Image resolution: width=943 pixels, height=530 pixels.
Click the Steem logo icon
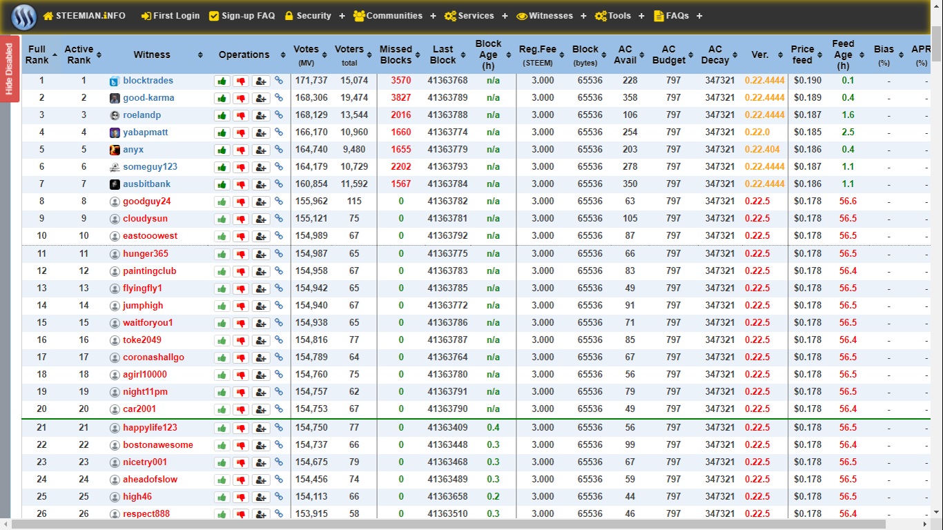pyautogui.click(x=24, y=17)
